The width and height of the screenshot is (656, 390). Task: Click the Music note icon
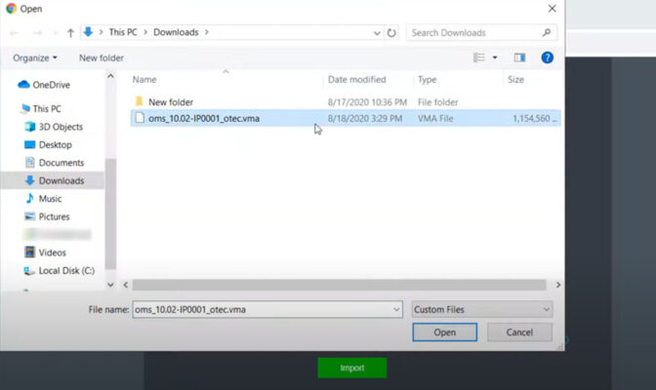pos(29,198)
